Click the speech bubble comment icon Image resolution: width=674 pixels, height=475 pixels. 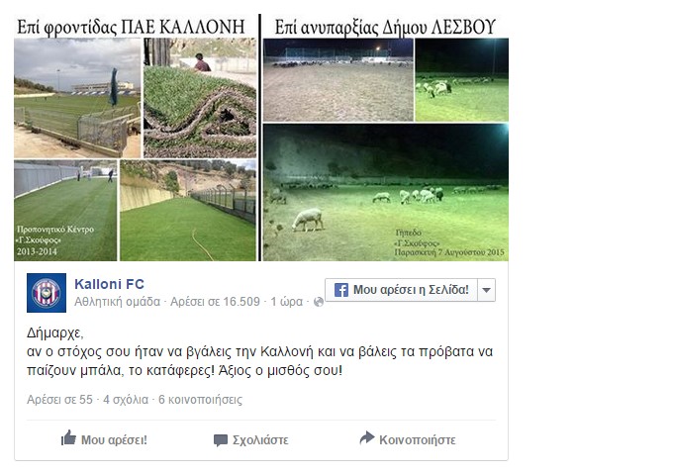[x=221, y=440]
